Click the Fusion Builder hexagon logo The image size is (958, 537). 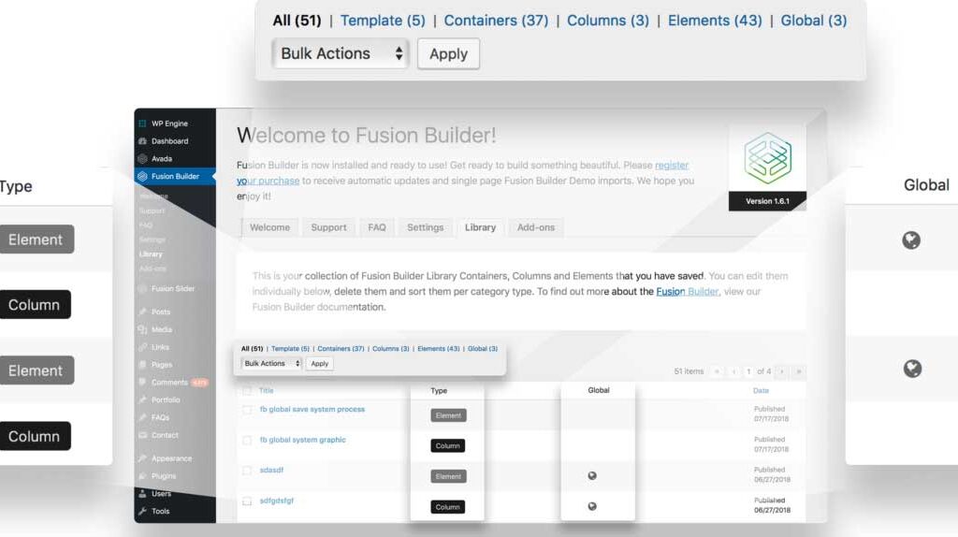tap(767, 158)
